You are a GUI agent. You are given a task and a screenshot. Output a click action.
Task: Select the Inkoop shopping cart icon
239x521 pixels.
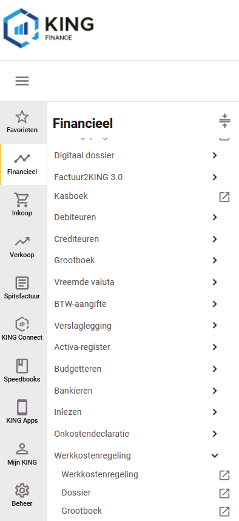point(22,200)
